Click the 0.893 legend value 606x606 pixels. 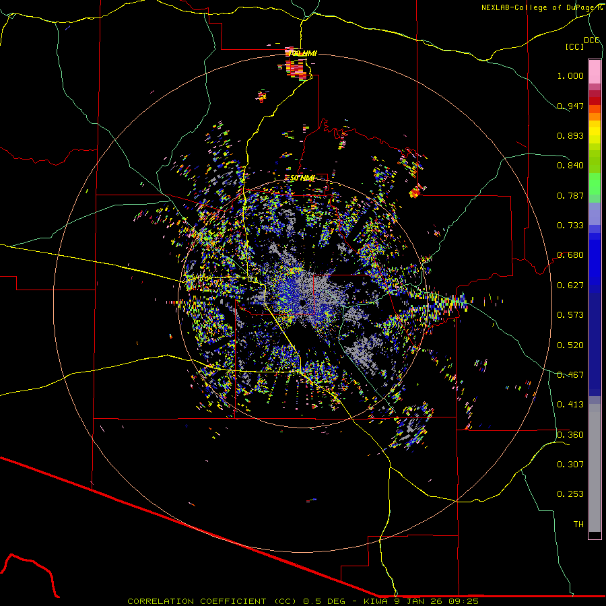(x=570, y=135)
